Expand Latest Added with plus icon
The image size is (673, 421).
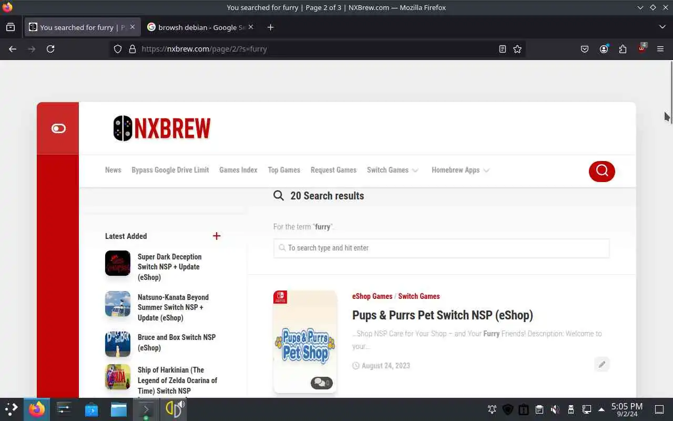[217, 236]
